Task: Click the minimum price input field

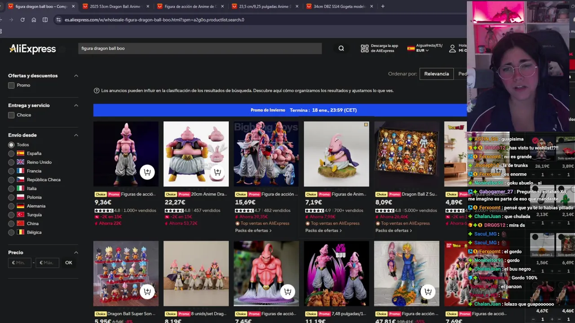Action: tap(20, 263)
